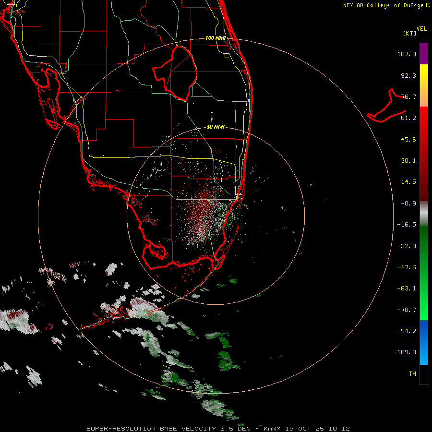Click the VEL legend title
The width and height of the screenshot is (432, 432).
click(x=422, y=29)
